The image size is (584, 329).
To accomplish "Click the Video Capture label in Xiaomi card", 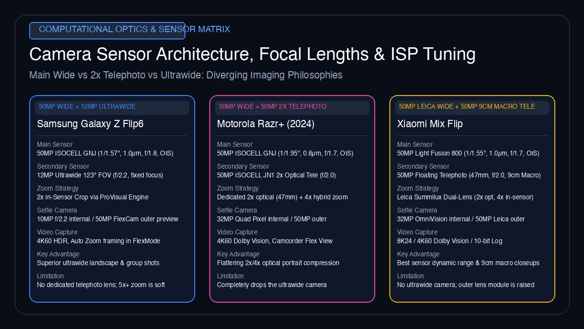I will (417, 232).
